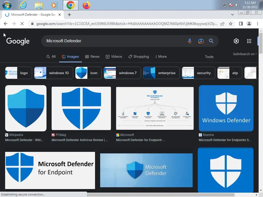Viewport: 263px width, 197px height.
Task: Open Microsoft Defender Antivirus Review link
Action: tap(80, 140)
